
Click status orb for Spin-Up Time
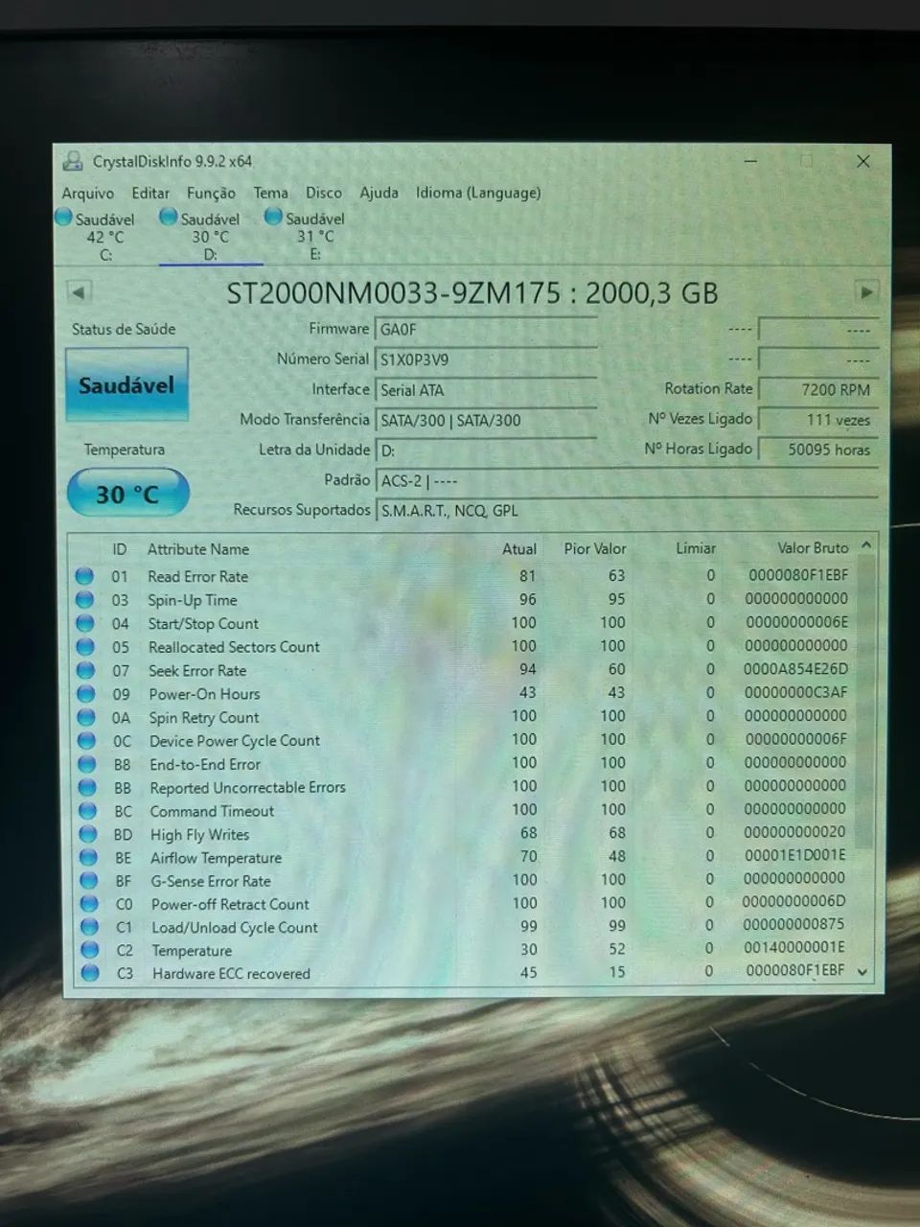[85, 599]
